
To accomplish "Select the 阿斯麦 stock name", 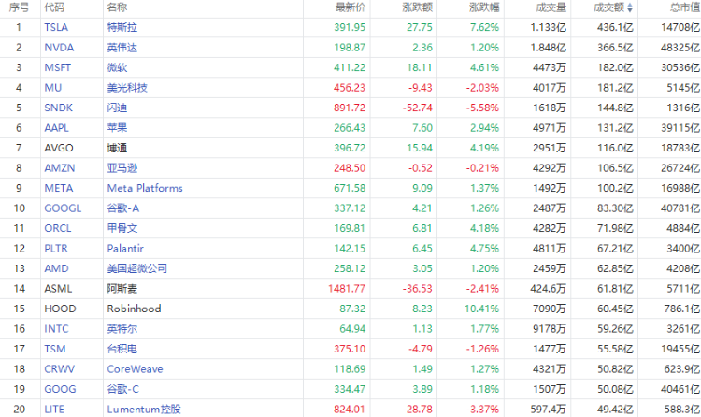I will point(122,289).
